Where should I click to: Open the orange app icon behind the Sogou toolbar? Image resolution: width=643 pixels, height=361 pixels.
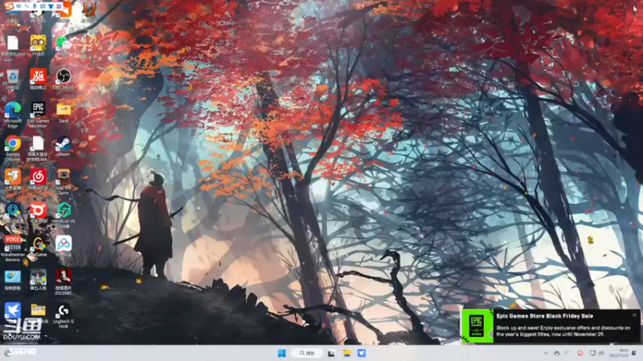point(64,11)
